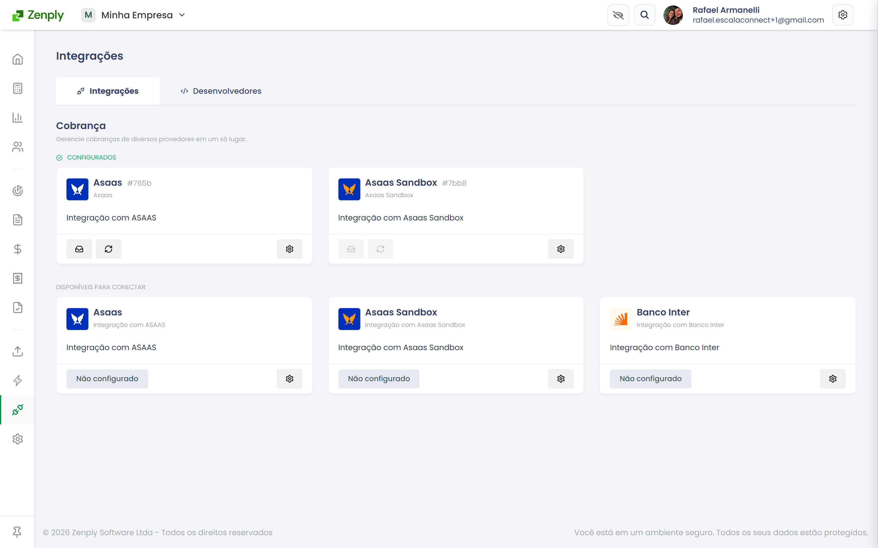This screenshot has height=548, width=878.
Task: Open settings gear on Asaas Sandbox #7bb8 card
Action: tap(561, 249)
